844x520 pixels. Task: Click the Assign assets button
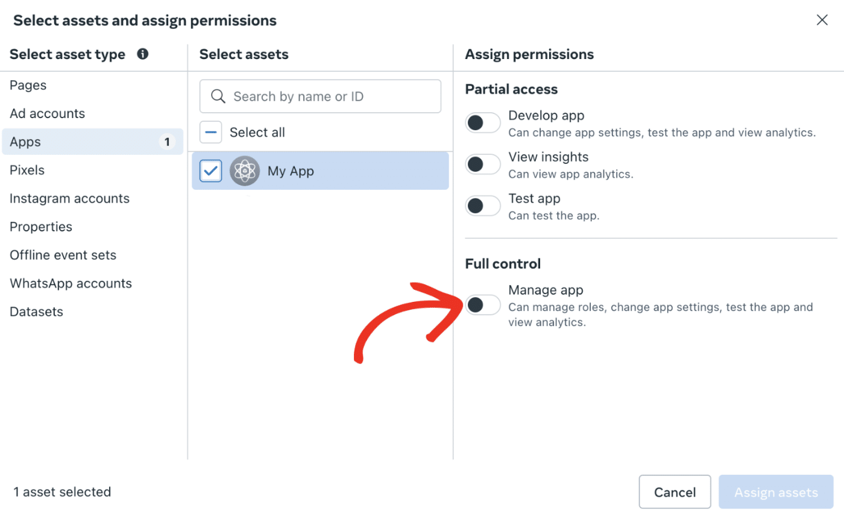[x=776, y=492]
